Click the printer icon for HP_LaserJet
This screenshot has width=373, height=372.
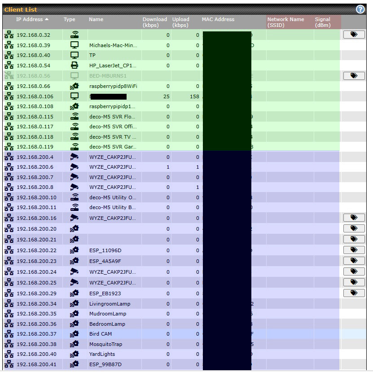pos(75,66)
